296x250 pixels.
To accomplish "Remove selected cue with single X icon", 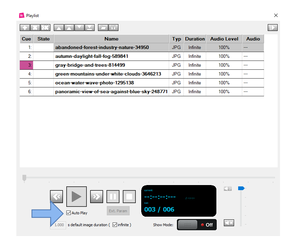I will pos(35,28).
